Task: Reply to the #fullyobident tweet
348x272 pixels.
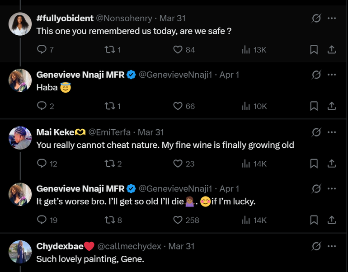Action: click(x=42, y=50)
